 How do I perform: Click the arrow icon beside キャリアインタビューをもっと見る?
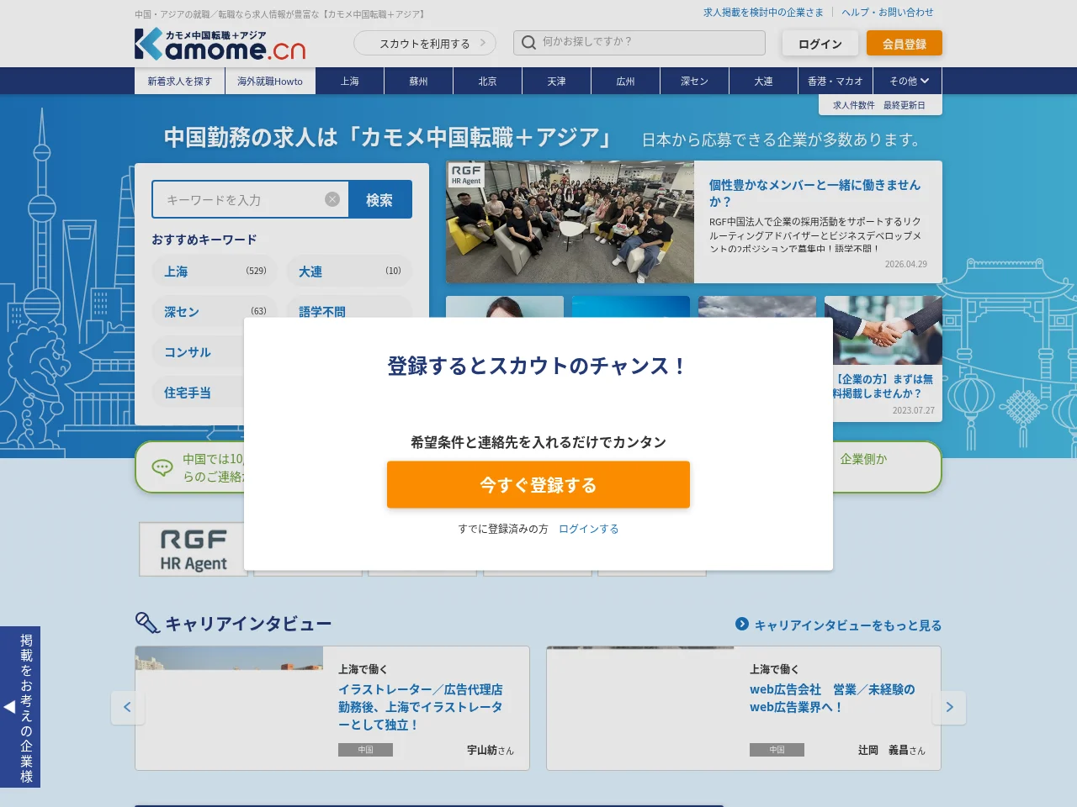click(x=742, y=624)
